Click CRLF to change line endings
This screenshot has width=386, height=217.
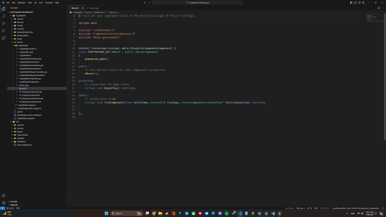click(316, 208)
